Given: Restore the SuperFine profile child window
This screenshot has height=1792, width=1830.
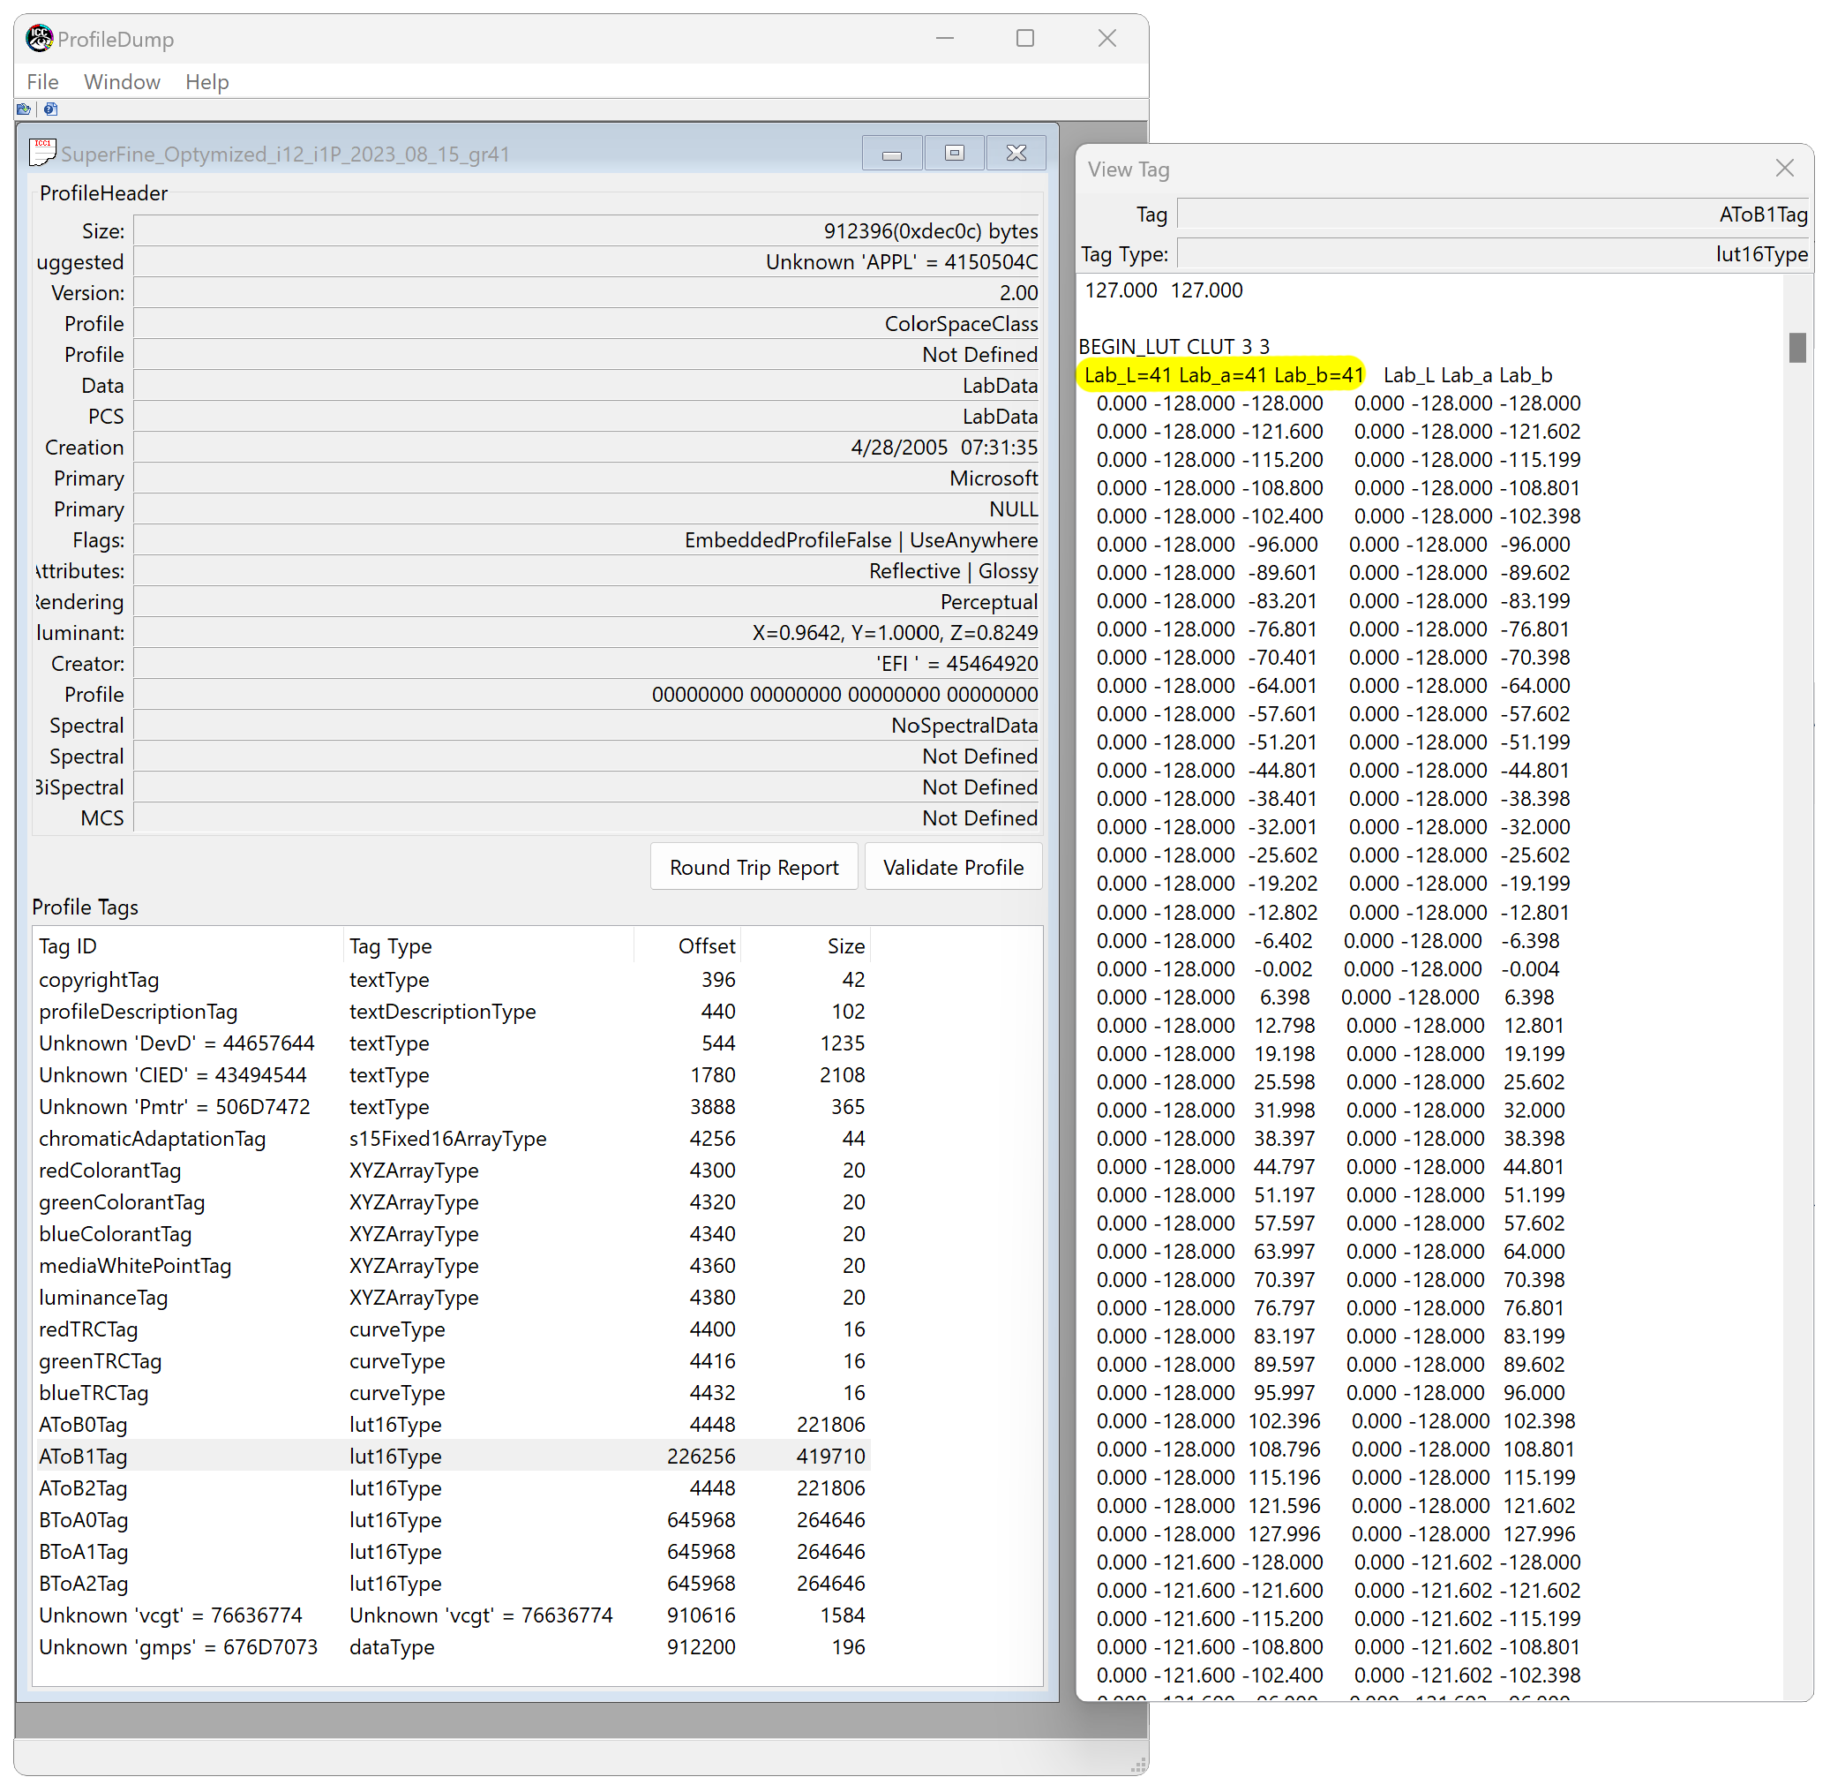Looking at the screenshot, I should click(954, 154).
